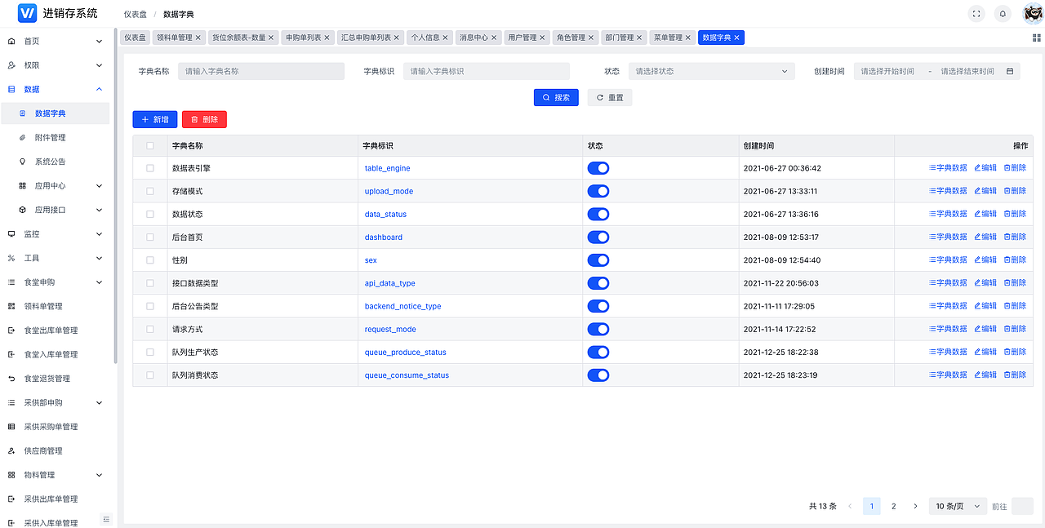Close the 菜单管理 tab
The image size is (1045, 528).
688,38
